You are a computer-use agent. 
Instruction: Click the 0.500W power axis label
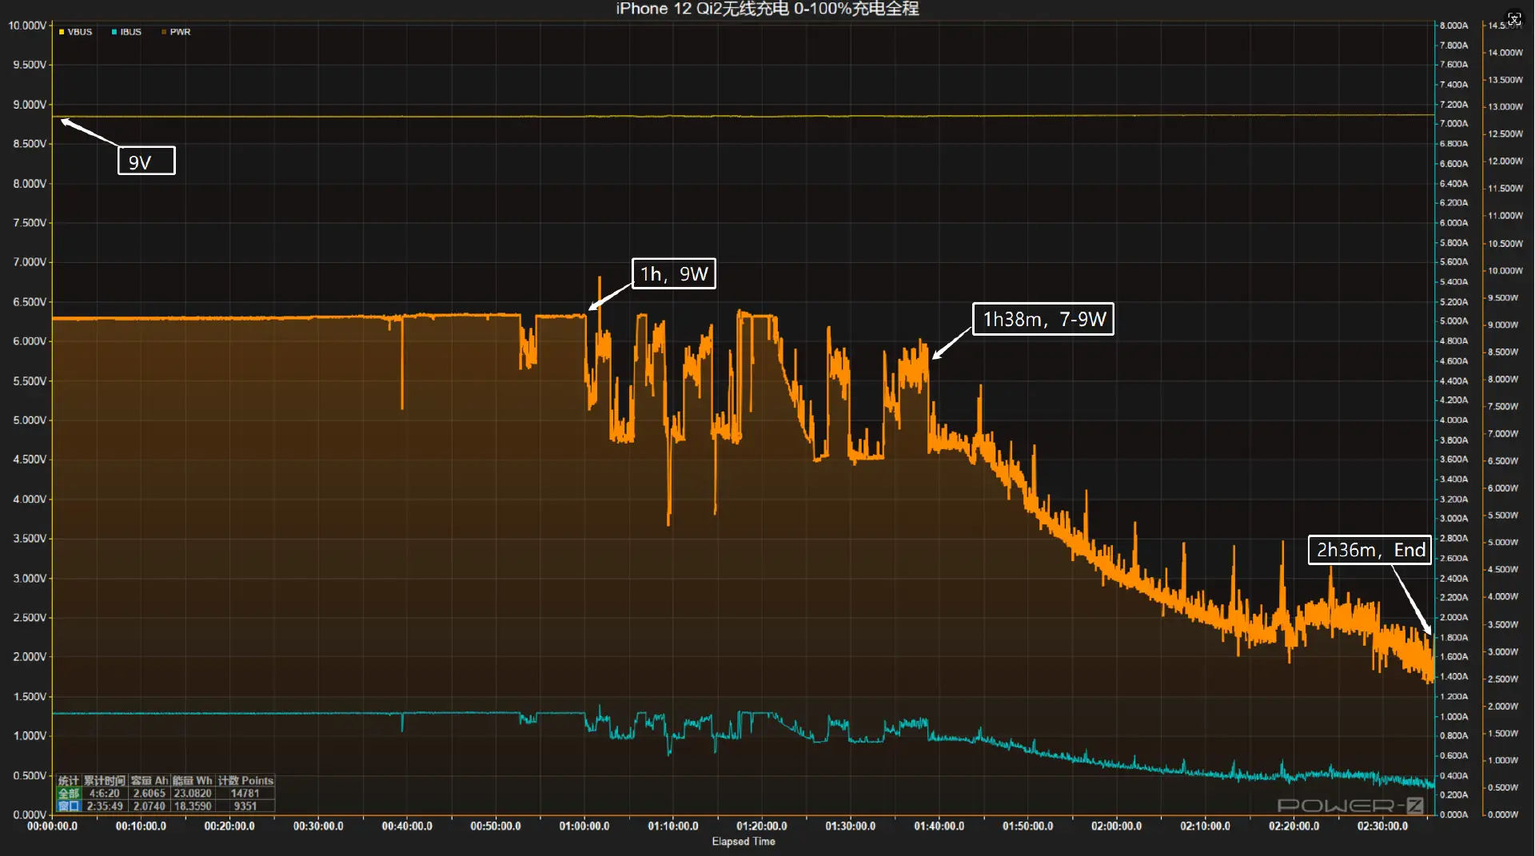pos(1503,788)
